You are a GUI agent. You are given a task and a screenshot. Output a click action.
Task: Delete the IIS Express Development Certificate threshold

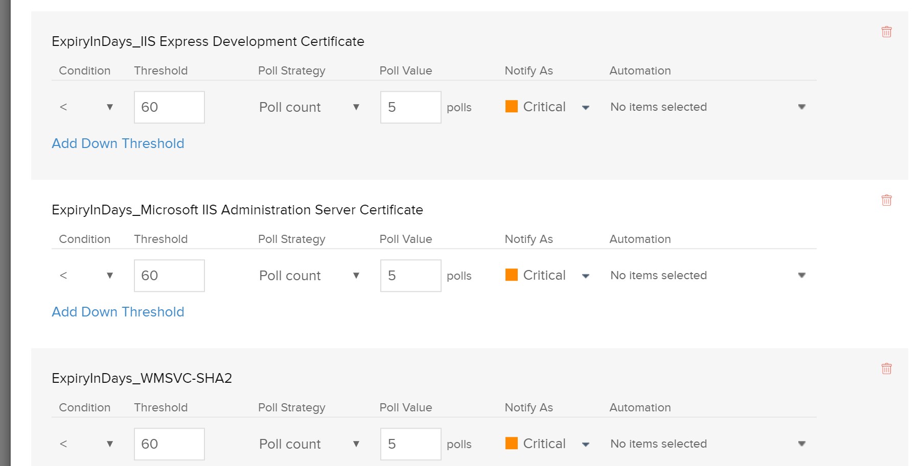coord(886,32)
